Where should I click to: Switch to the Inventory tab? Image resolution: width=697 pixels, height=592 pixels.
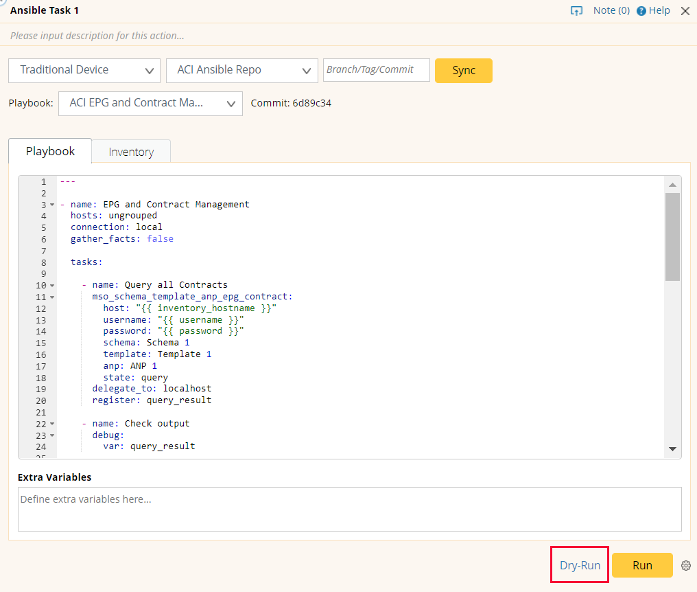point(130,152)
